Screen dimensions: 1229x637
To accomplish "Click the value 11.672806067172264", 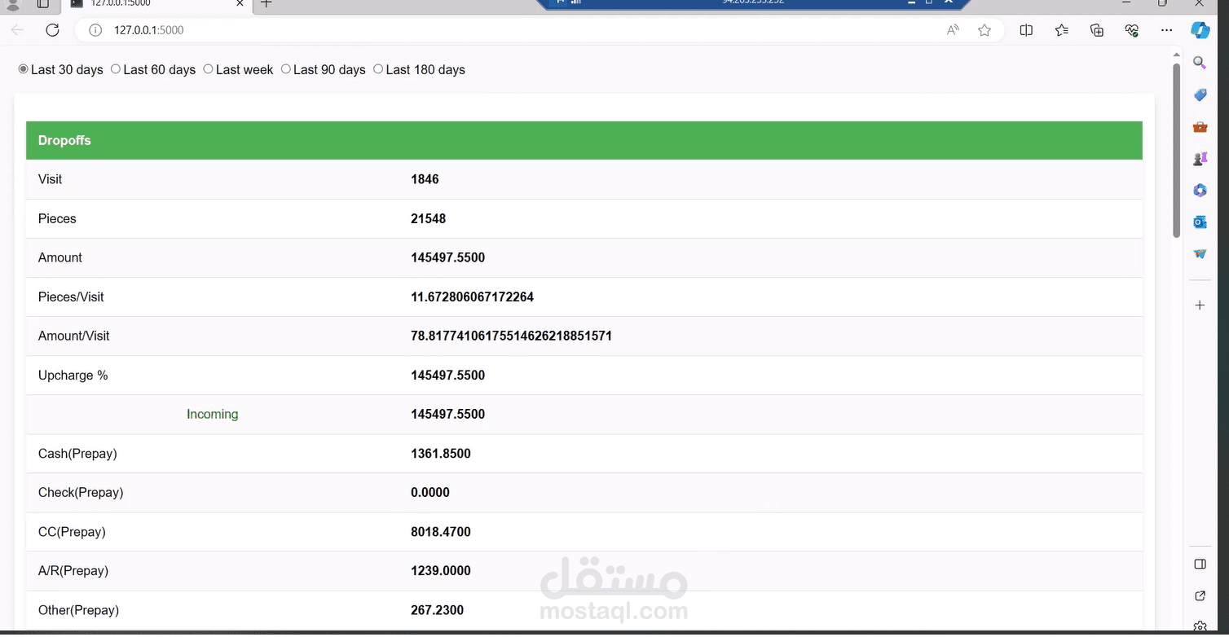I will (x=472, y=297).
